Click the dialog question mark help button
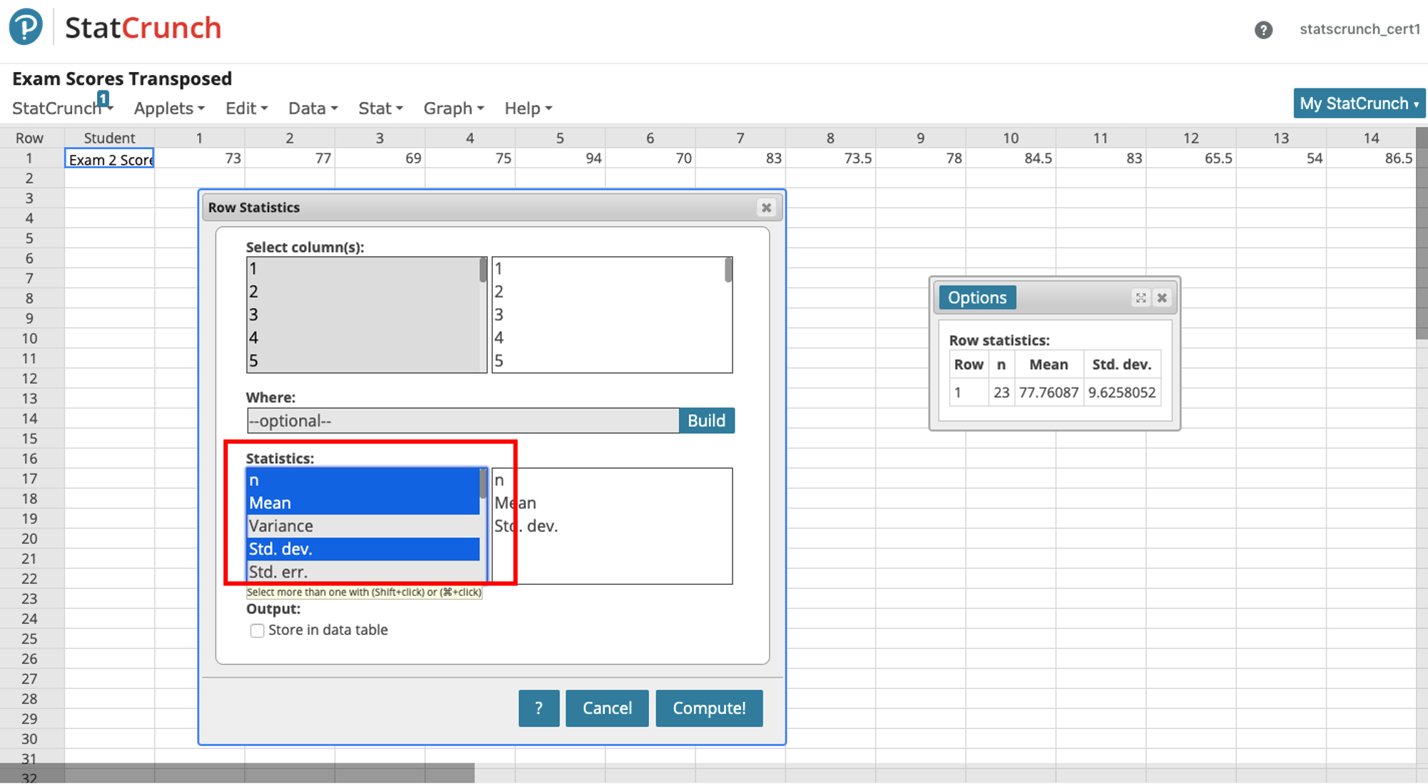 538,708
